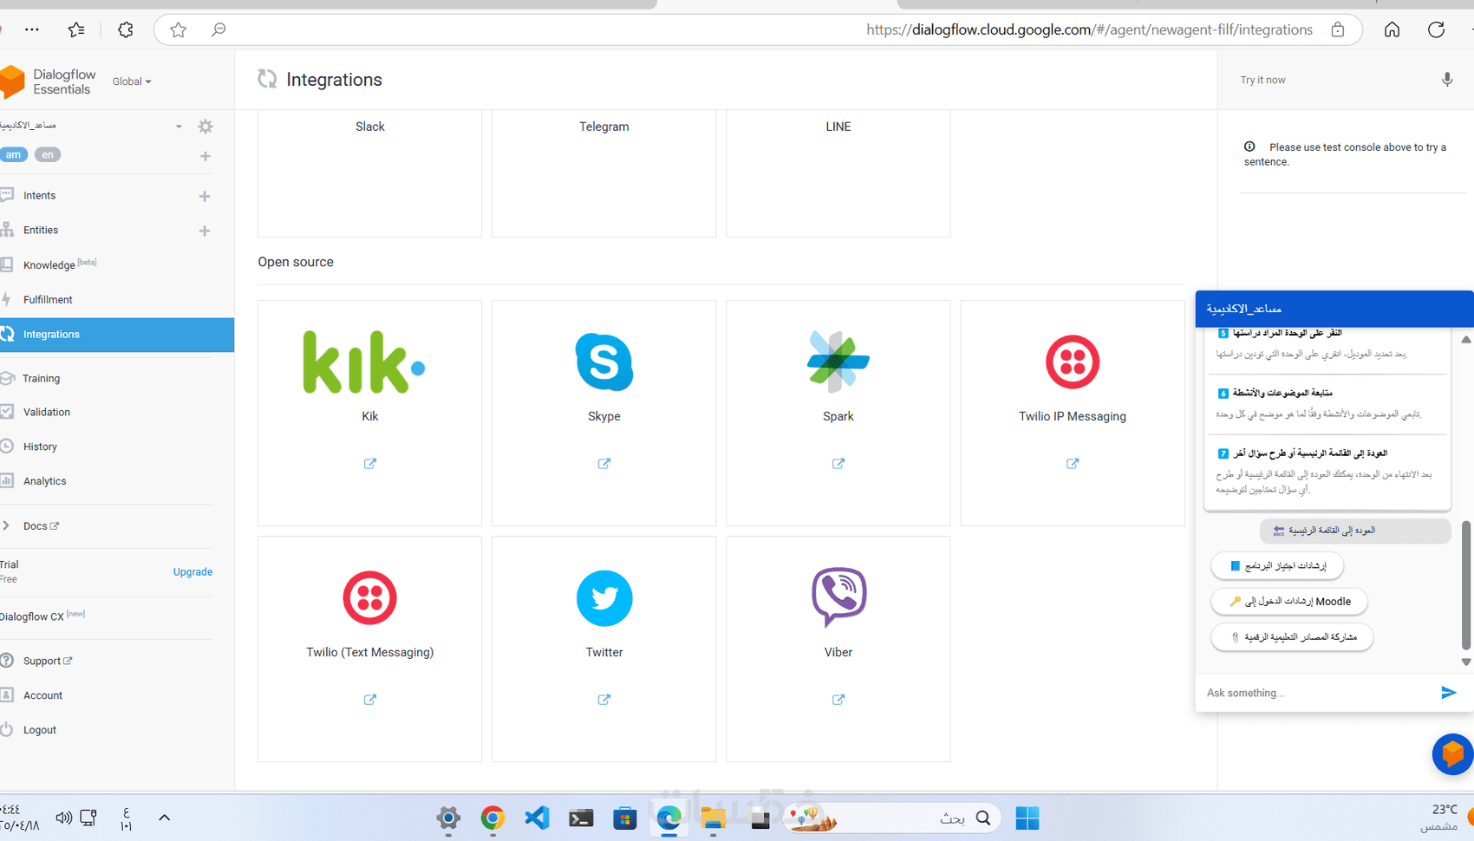Select the Slack integration card
This screenshot has width=1474, height=841.
point(370,173)
